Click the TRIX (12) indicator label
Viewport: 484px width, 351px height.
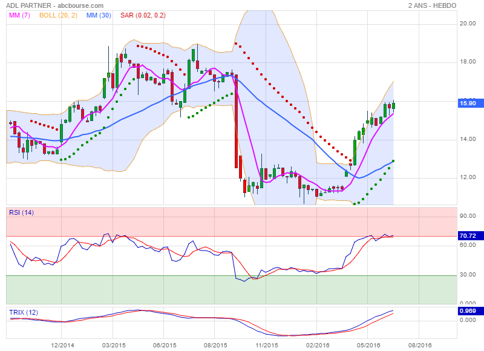[24, 312]
